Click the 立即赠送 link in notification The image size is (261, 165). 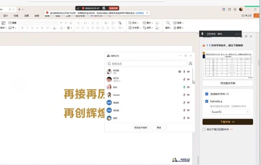tap(139, 13)
